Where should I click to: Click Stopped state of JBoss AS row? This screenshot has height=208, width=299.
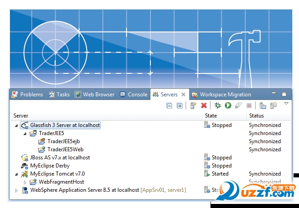(x=222, y=158)
